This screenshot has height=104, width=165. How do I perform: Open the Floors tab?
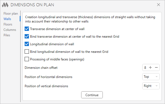click(x=8, y=24)
